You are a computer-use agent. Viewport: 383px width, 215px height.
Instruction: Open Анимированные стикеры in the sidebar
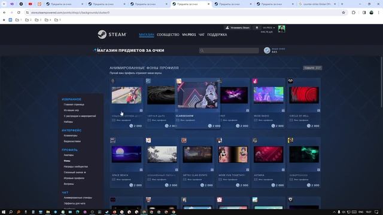(78, 198)
